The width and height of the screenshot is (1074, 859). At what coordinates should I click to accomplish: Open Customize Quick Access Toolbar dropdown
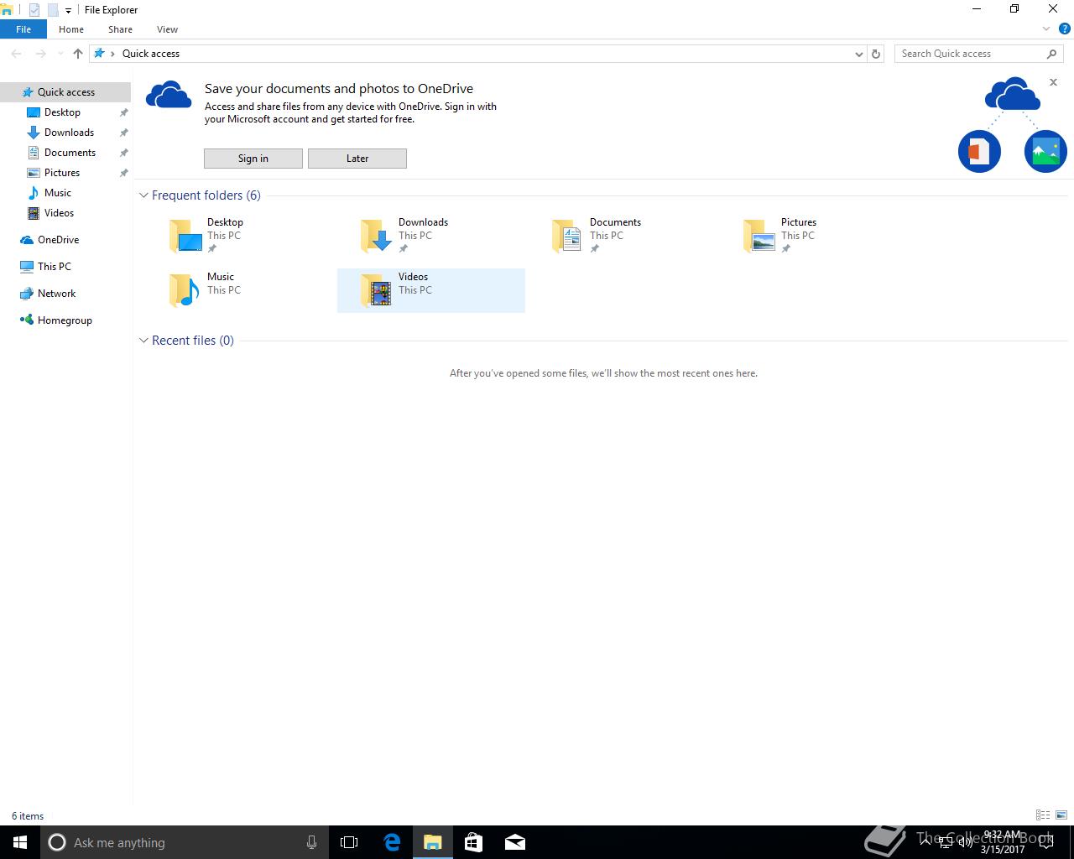click(x=68, y=11)
